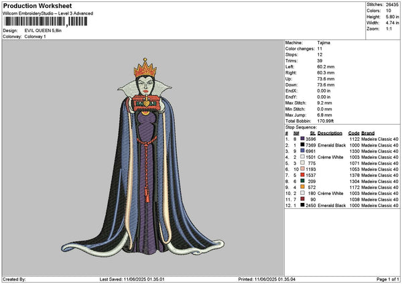402x284 pixels.
Task: Select the 'Page 1 of 1' footer text
Action: point(388,279)
